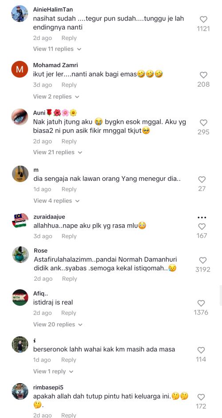The width and height of the screenshot is (222, 418).
Task: Expand View 21 replies under Auni's comment
Action: coord(58,152)
